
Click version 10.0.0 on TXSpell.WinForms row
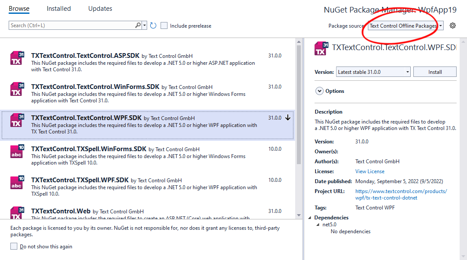[274, 149]
